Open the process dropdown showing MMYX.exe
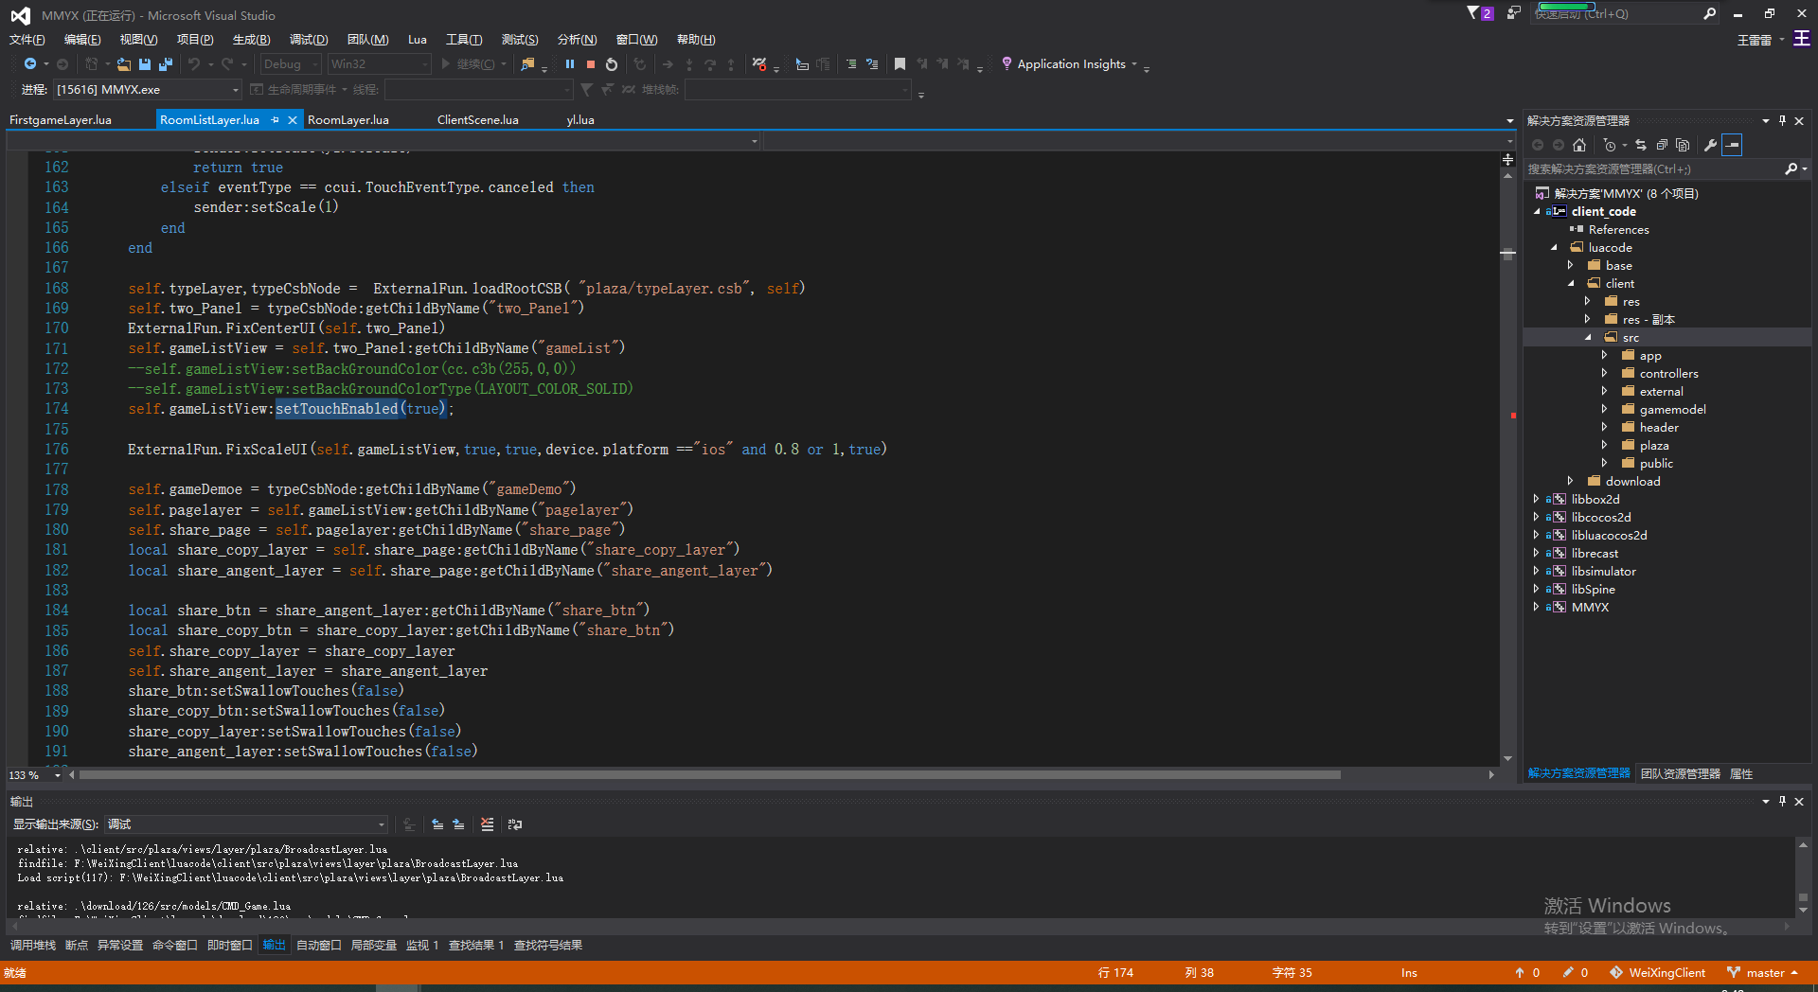The image size is (1818, 992). click(x=147, y=90)
